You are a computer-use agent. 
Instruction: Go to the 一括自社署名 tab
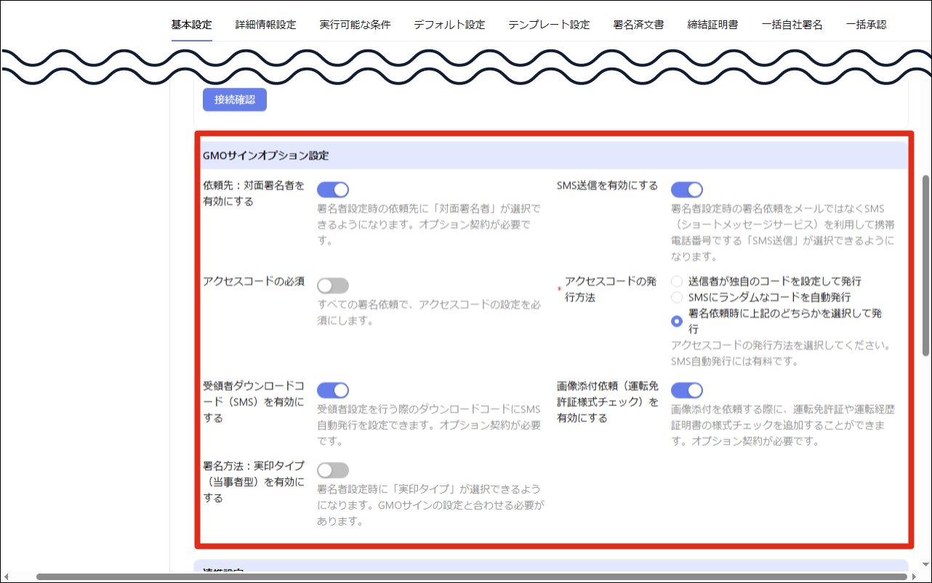coord(792,25)
